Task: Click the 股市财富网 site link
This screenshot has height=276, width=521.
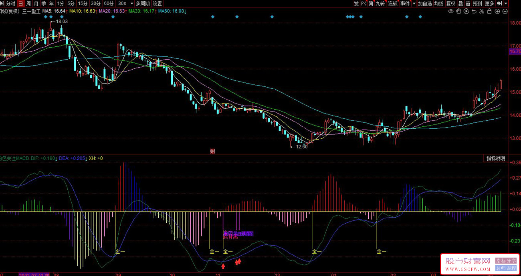Action: [468, 261]
